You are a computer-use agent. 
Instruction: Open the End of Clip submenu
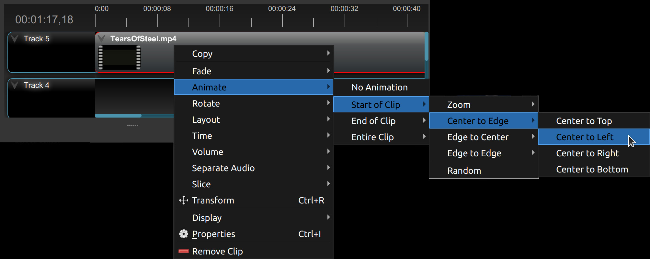[x=373, y=120]
